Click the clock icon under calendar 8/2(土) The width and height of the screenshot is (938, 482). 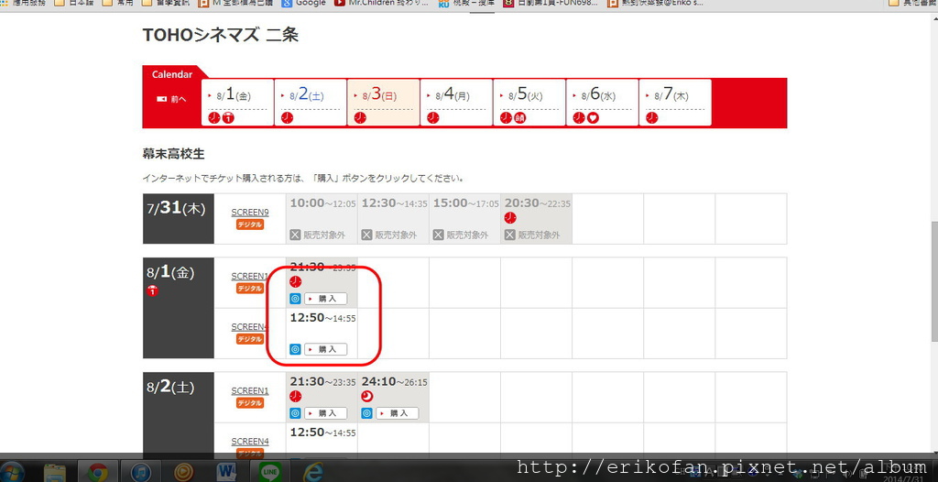[x=287, y=118]
